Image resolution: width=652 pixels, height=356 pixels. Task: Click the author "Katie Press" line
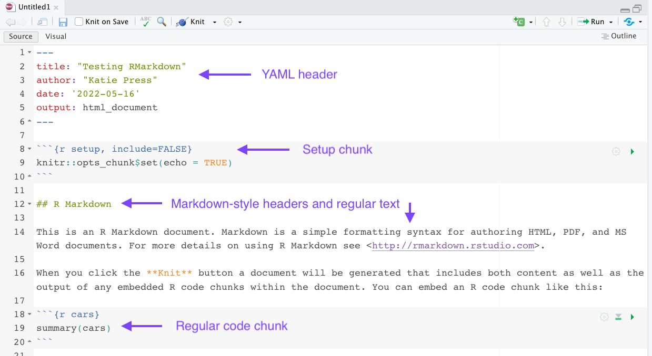97,80
